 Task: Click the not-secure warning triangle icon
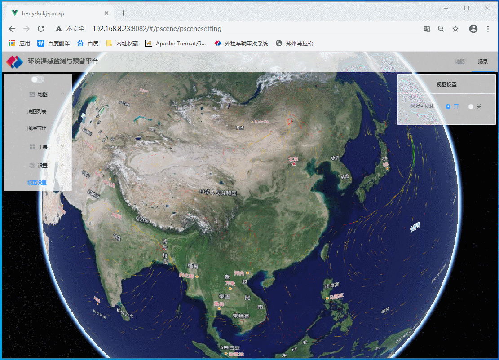(x=58, y=29)
